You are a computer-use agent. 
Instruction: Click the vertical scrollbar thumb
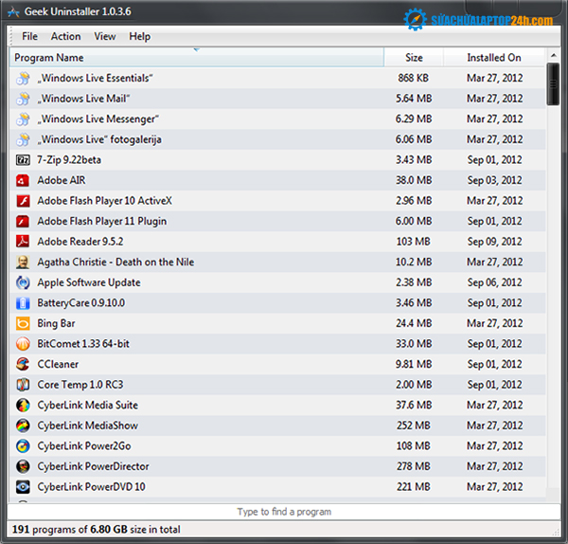point(553,84)
